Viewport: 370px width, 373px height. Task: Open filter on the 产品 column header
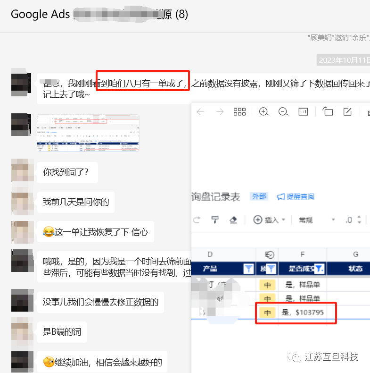(x=248, y=269)
